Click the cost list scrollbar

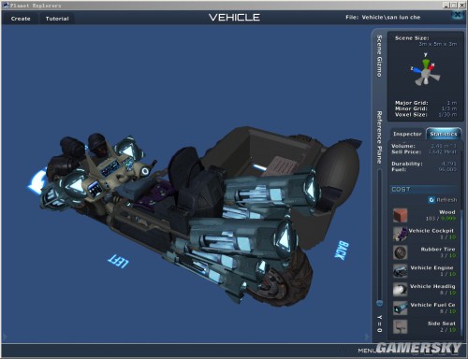(x=461, y=271)
